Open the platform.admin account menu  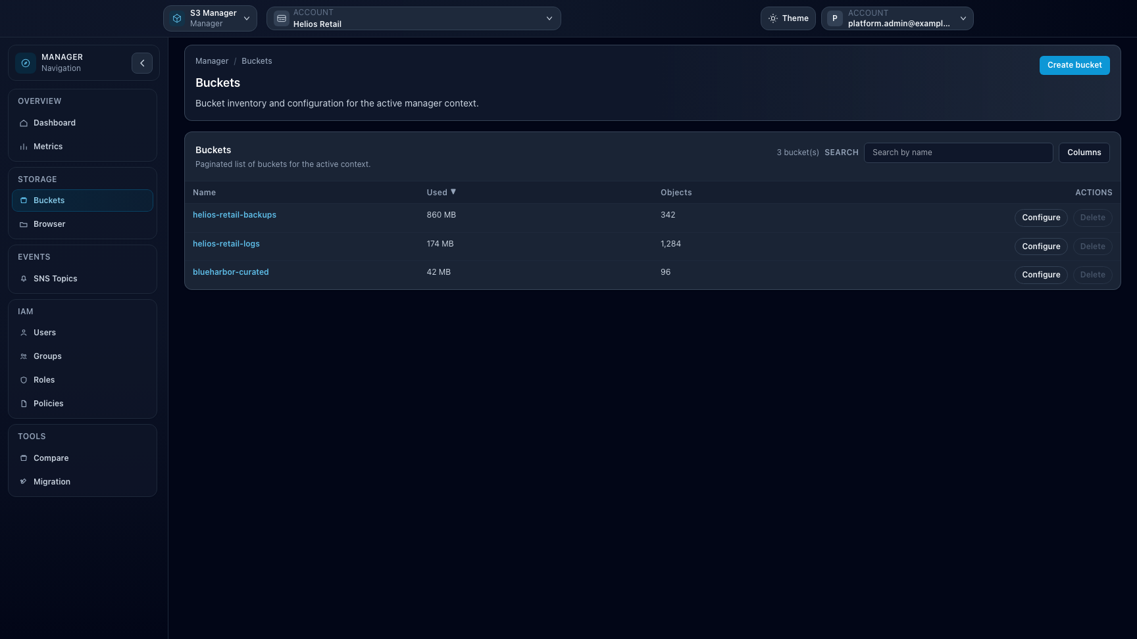point(897,18)
